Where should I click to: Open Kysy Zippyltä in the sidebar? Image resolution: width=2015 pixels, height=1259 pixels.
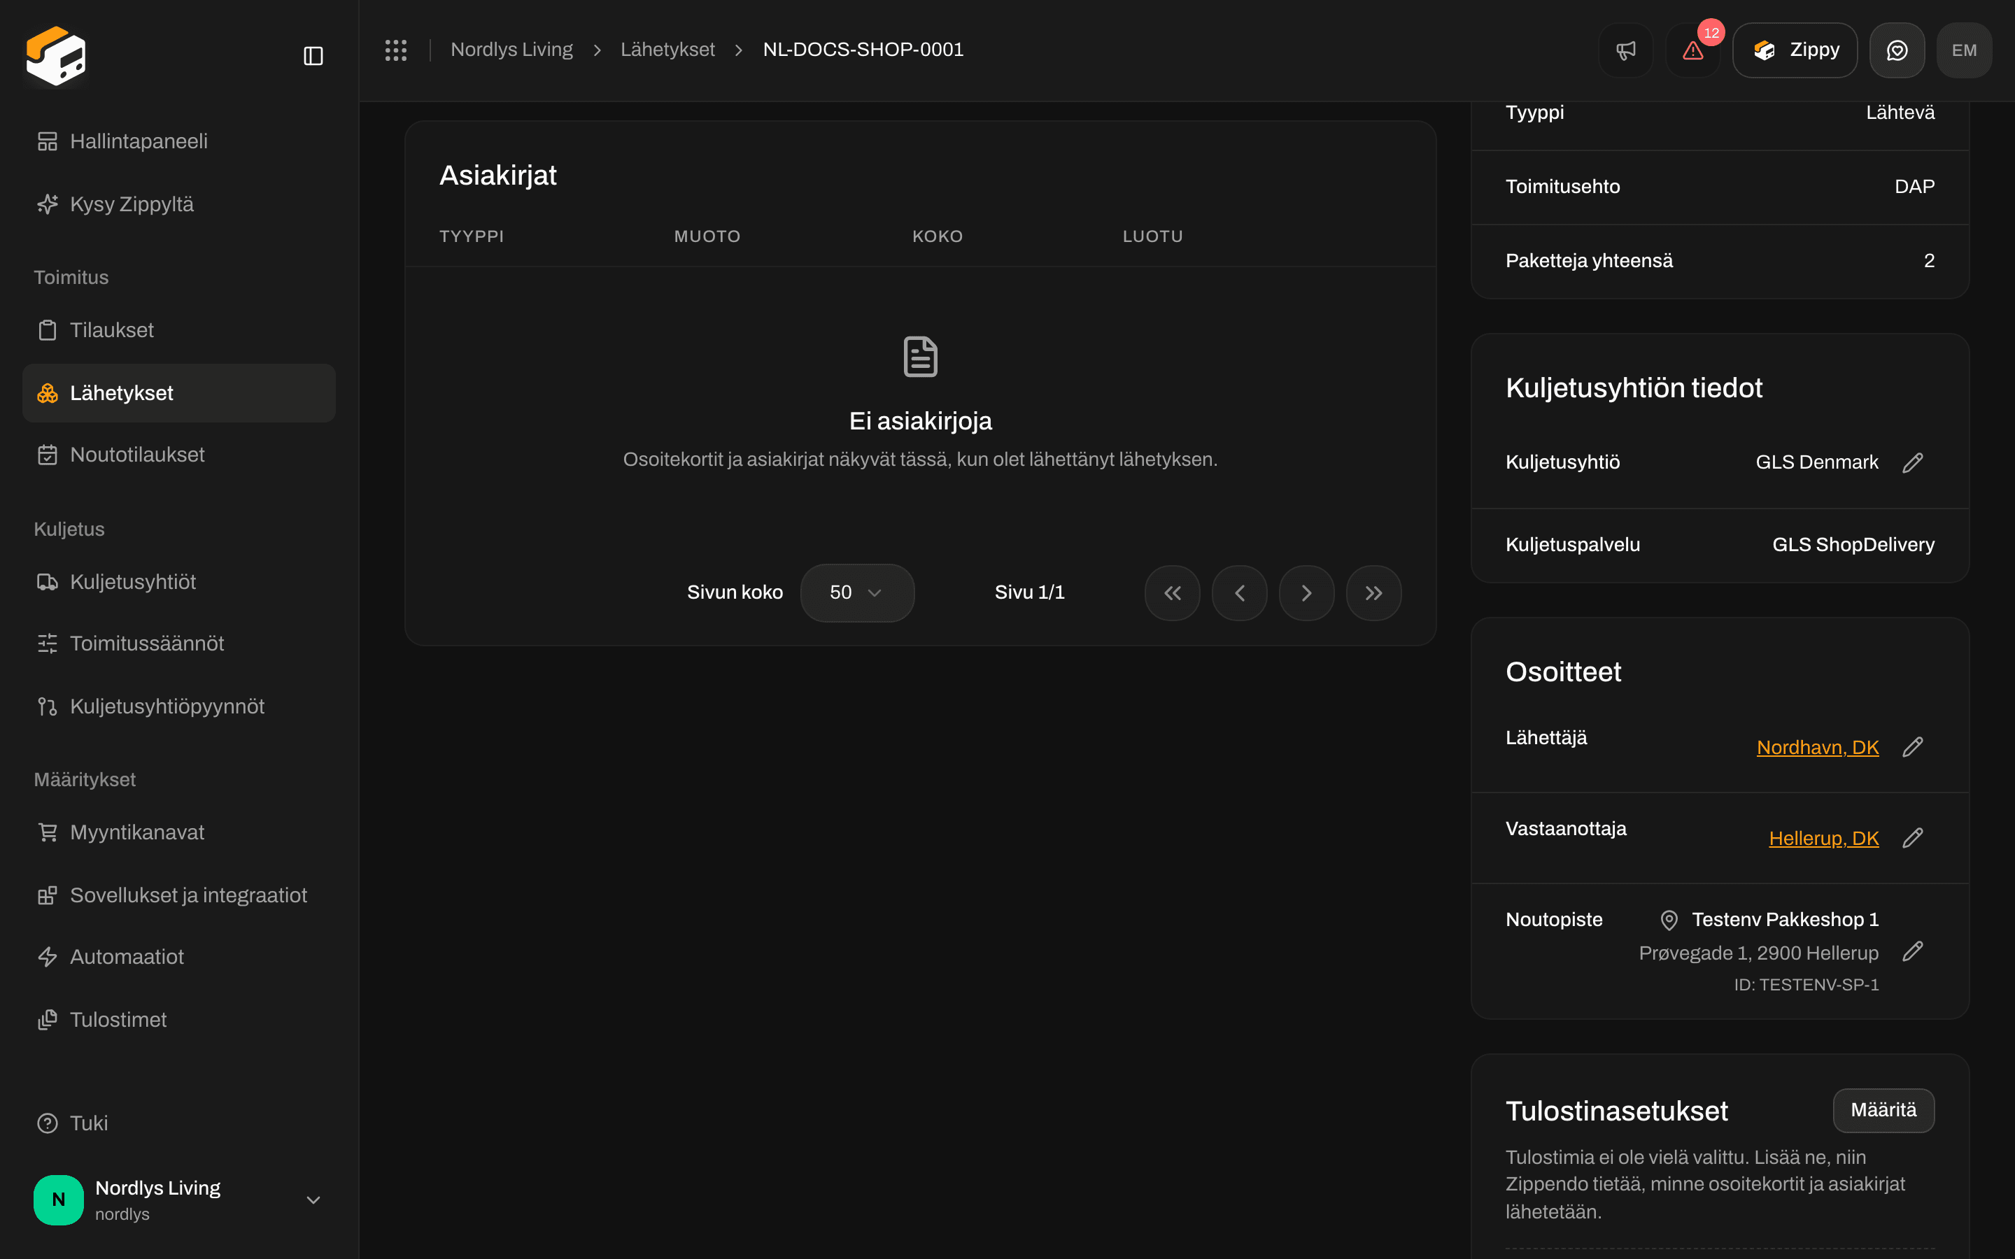pos(179,204)
